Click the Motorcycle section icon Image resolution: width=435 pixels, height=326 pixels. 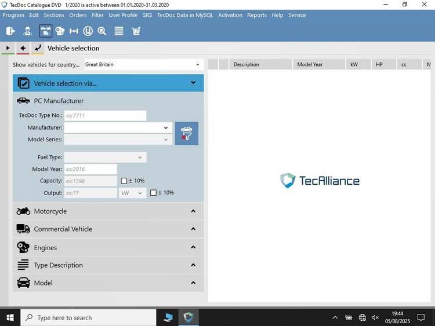[x=23, y=211]
